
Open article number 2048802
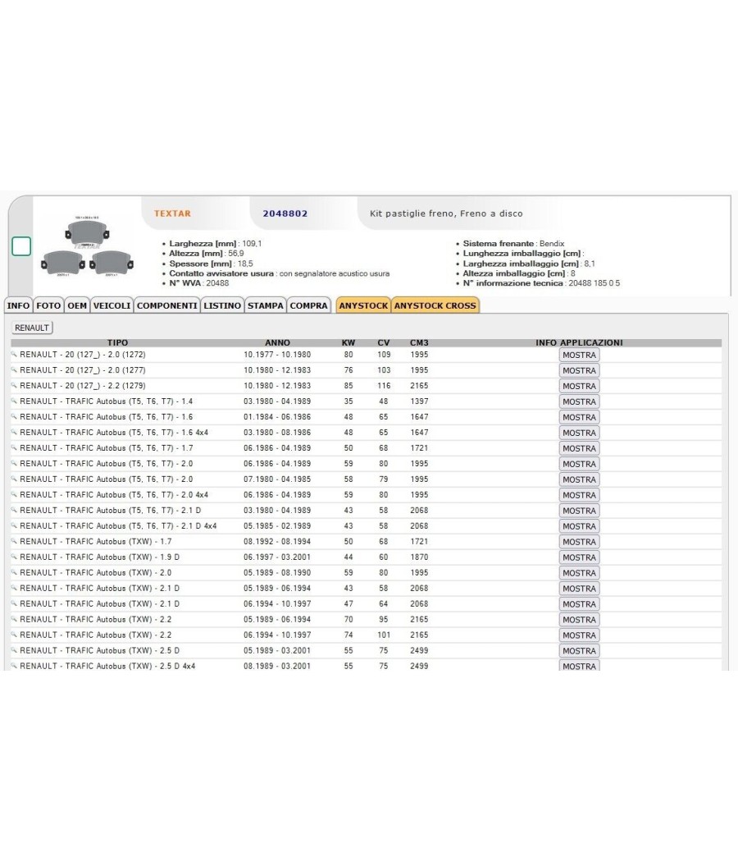click(x=285, y=213)
